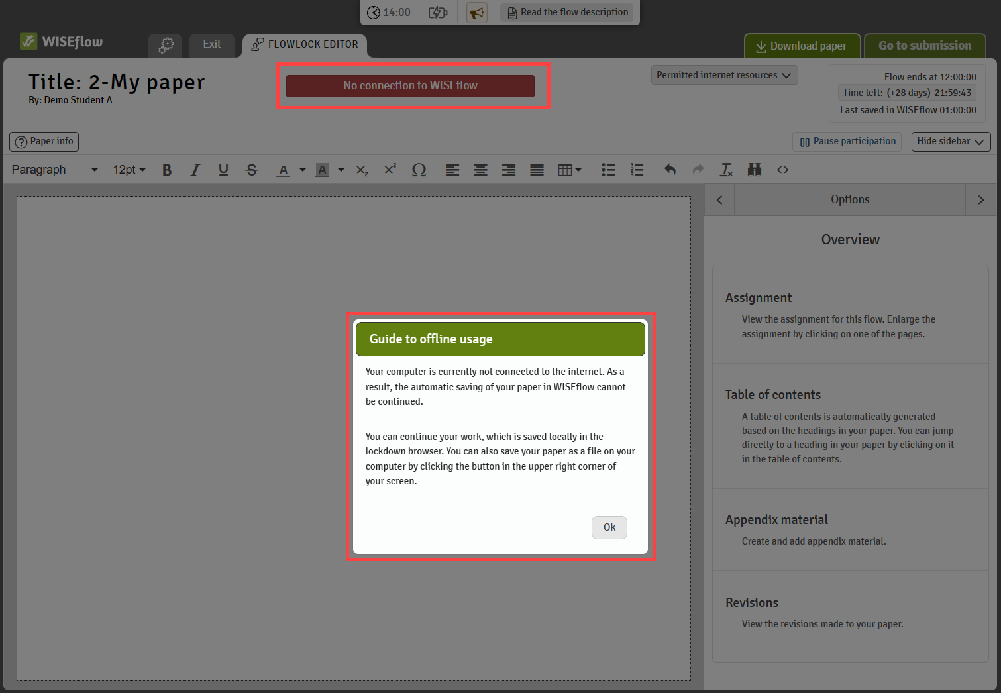
Task: Align text left
Action: (x=452, y=170)
